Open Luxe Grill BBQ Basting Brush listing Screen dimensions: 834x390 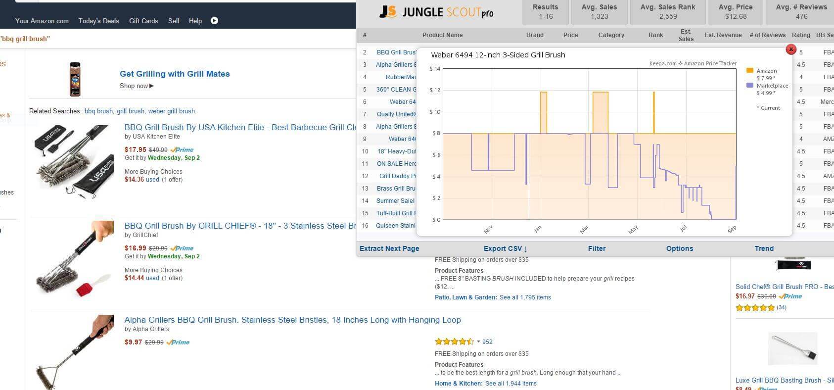point(785,380)
